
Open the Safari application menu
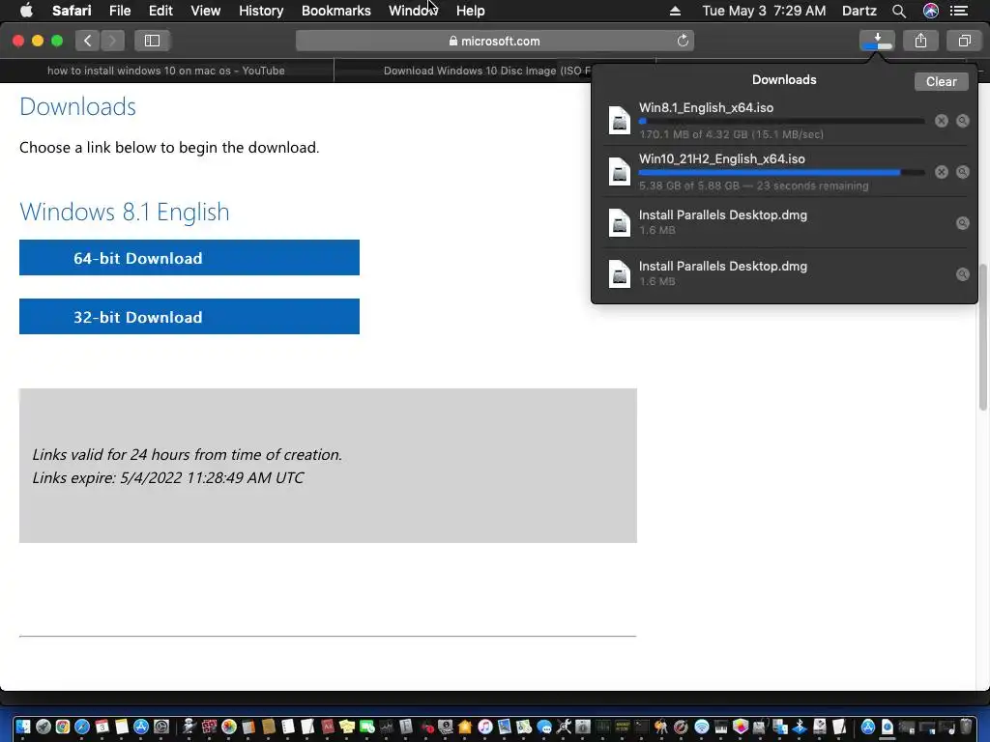tap(72, 11)
